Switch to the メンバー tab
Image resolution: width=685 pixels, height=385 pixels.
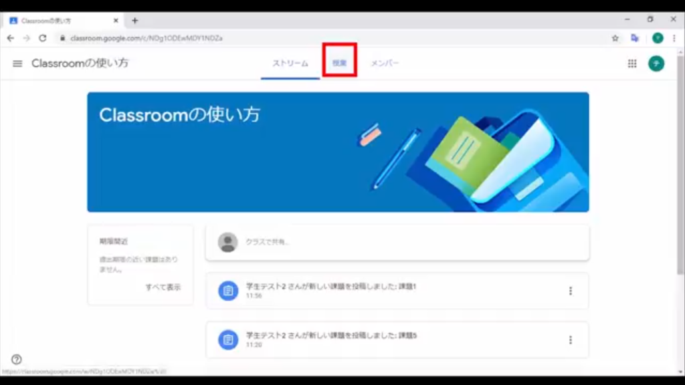coord(385,63)
